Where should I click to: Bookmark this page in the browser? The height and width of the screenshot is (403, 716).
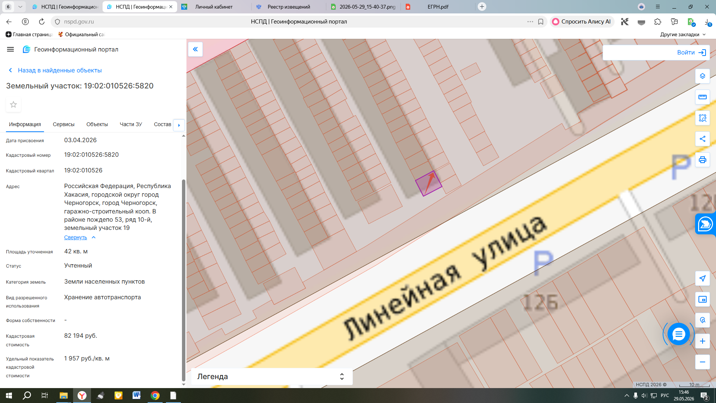point(541,22)
